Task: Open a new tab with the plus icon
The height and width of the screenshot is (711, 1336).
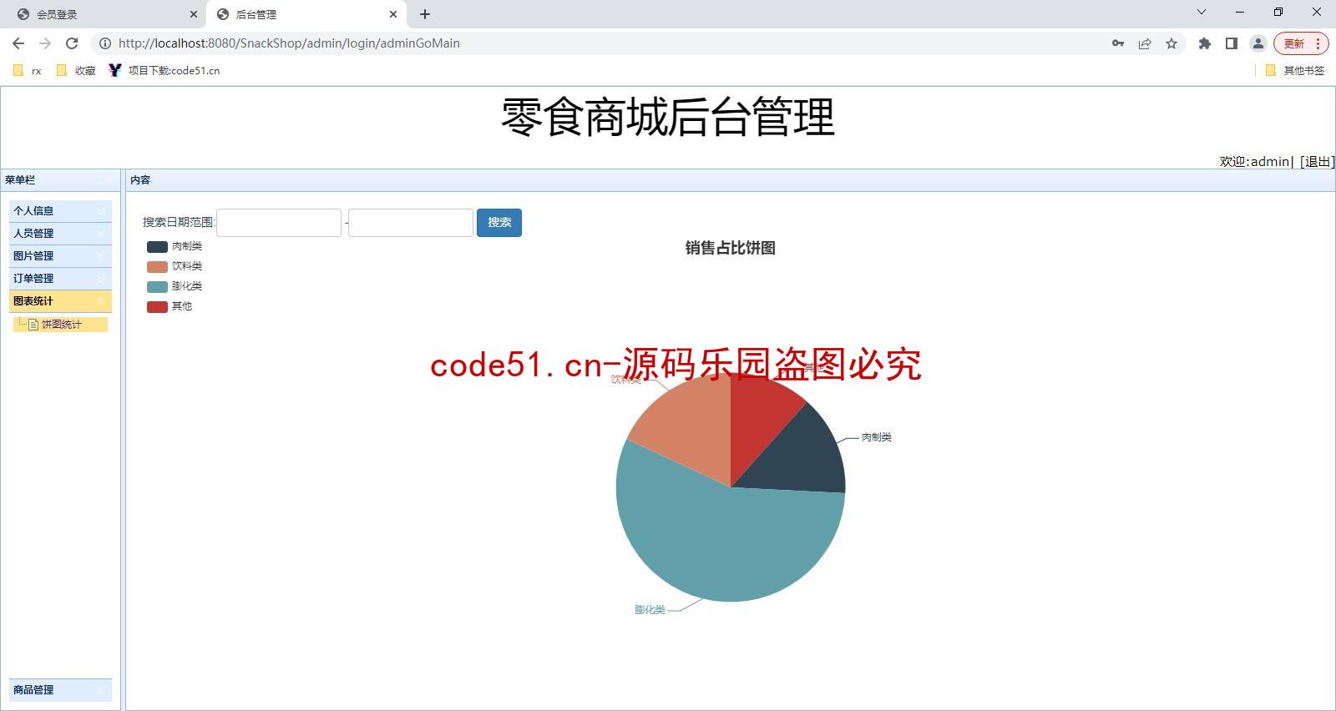Action: tap(425, 14)
